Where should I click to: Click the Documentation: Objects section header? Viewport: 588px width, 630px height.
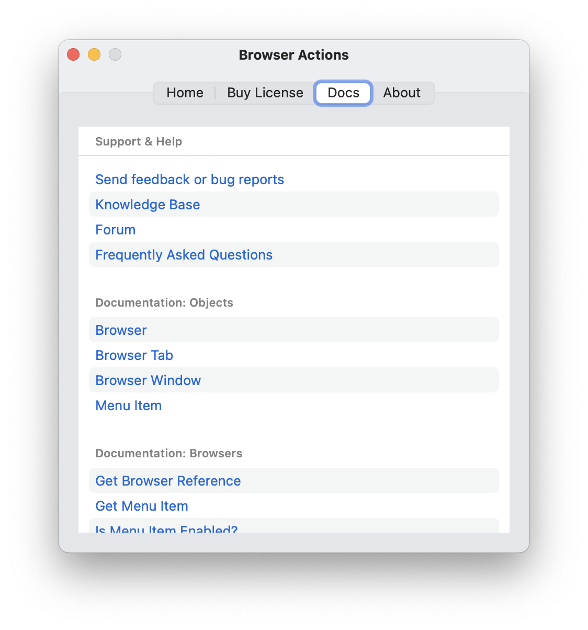coord(164,302)
